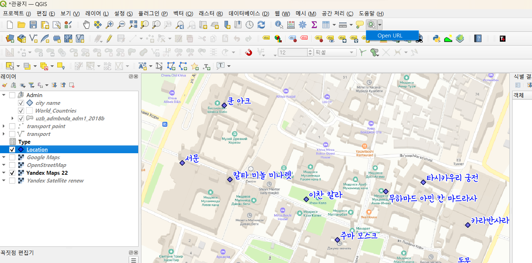
Task: Enable the Google Maps layer checkbox
Action: tap(12, 157)
